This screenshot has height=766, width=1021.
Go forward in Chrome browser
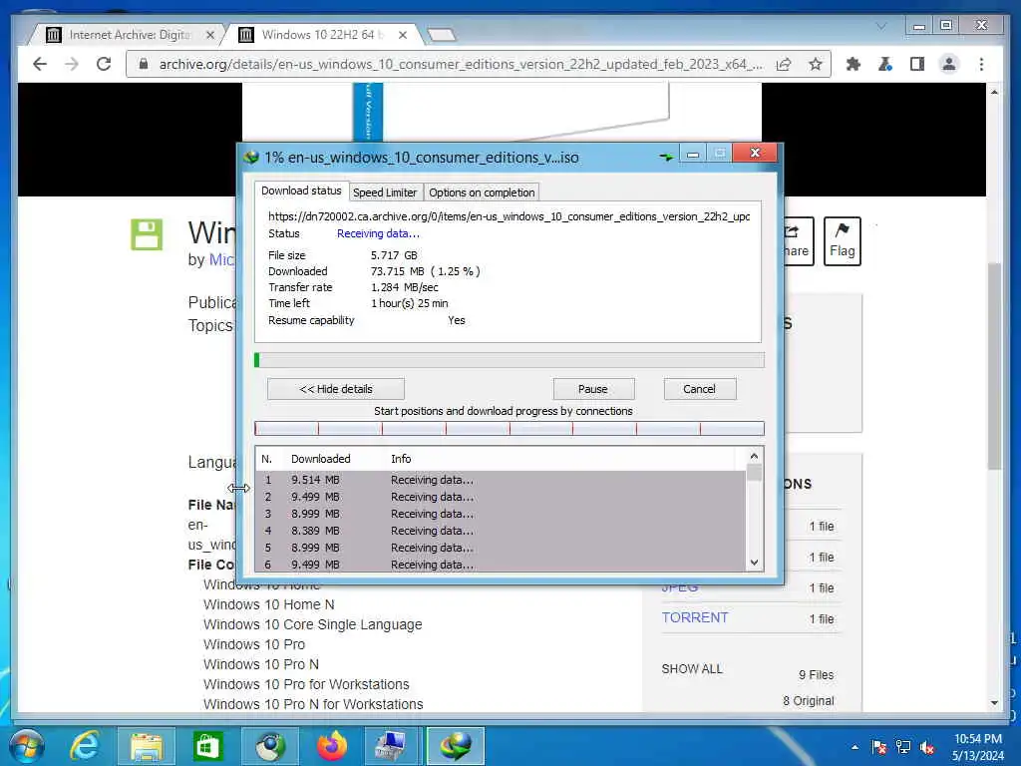(x=72, y=64)
